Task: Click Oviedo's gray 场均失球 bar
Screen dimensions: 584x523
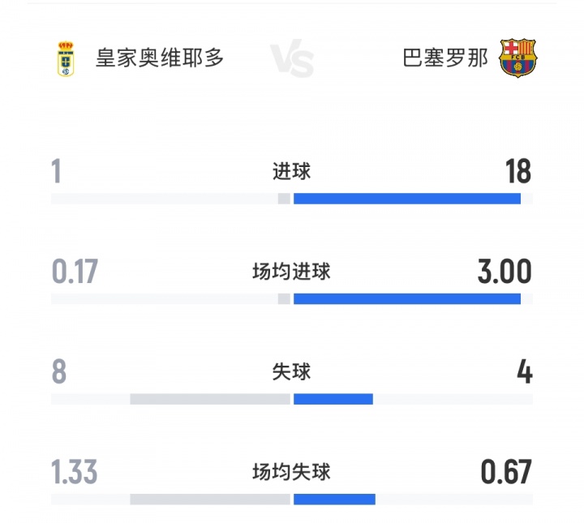Action: coord(209,499)
